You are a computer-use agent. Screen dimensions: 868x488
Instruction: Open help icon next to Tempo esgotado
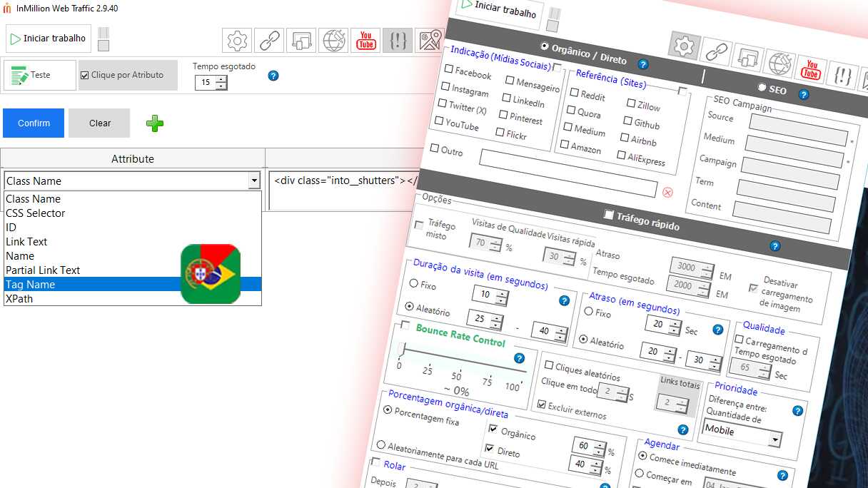coord(273,76)
